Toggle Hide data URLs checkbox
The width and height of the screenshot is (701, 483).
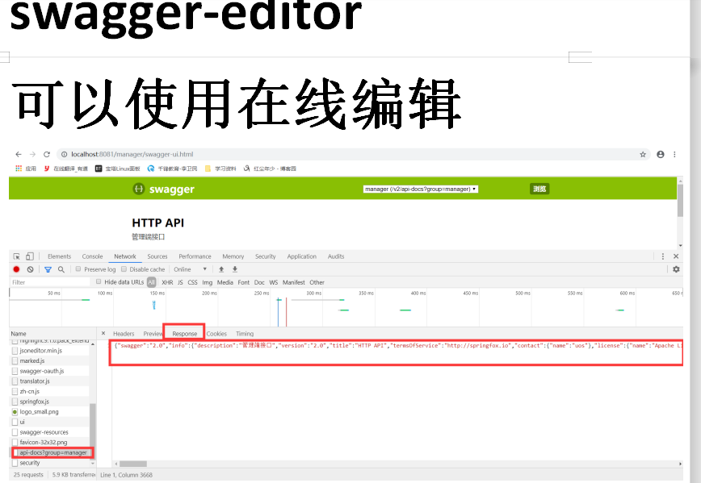(99, 281)
